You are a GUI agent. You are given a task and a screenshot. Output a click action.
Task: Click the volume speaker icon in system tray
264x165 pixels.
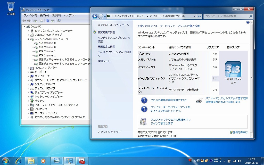[x=239, y=161]
